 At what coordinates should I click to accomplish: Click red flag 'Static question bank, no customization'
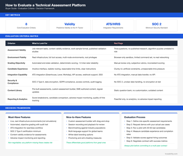click(x=138, y=90)
